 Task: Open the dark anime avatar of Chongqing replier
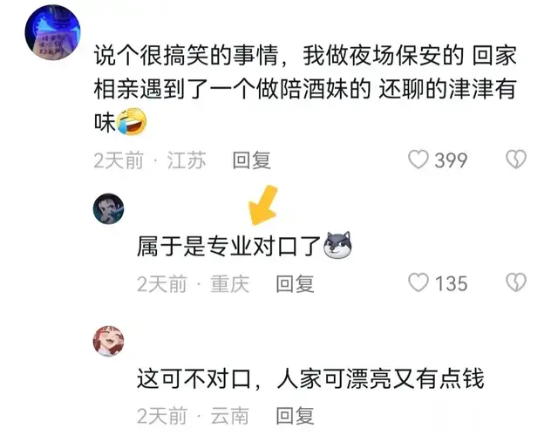108,209
